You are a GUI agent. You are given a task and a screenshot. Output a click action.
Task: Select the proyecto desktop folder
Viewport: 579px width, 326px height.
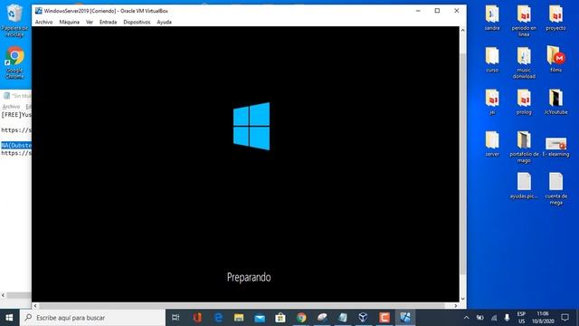pos(555,18)
